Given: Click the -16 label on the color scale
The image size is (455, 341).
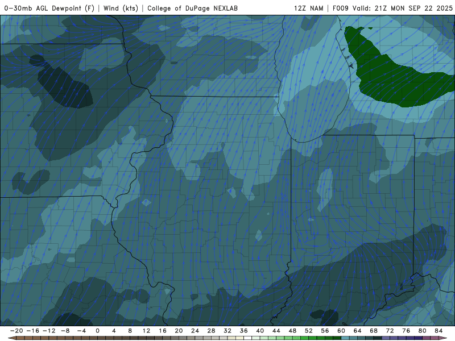Looking at the screenshot, I should pyautogui.click(x=32, y=331).
